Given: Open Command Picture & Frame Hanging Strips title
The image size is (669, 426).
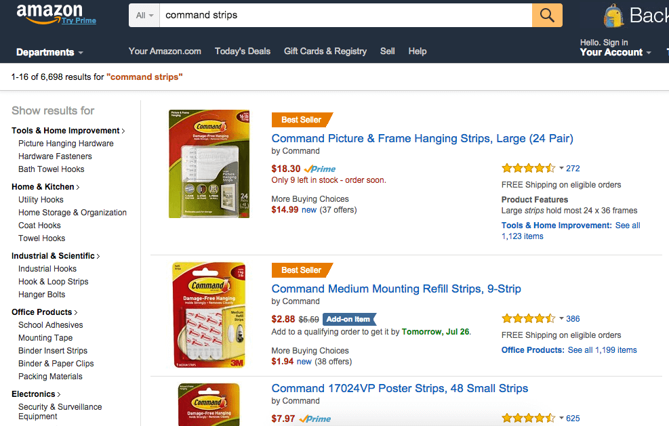Looking at the screenshot, I should point(422,138).
